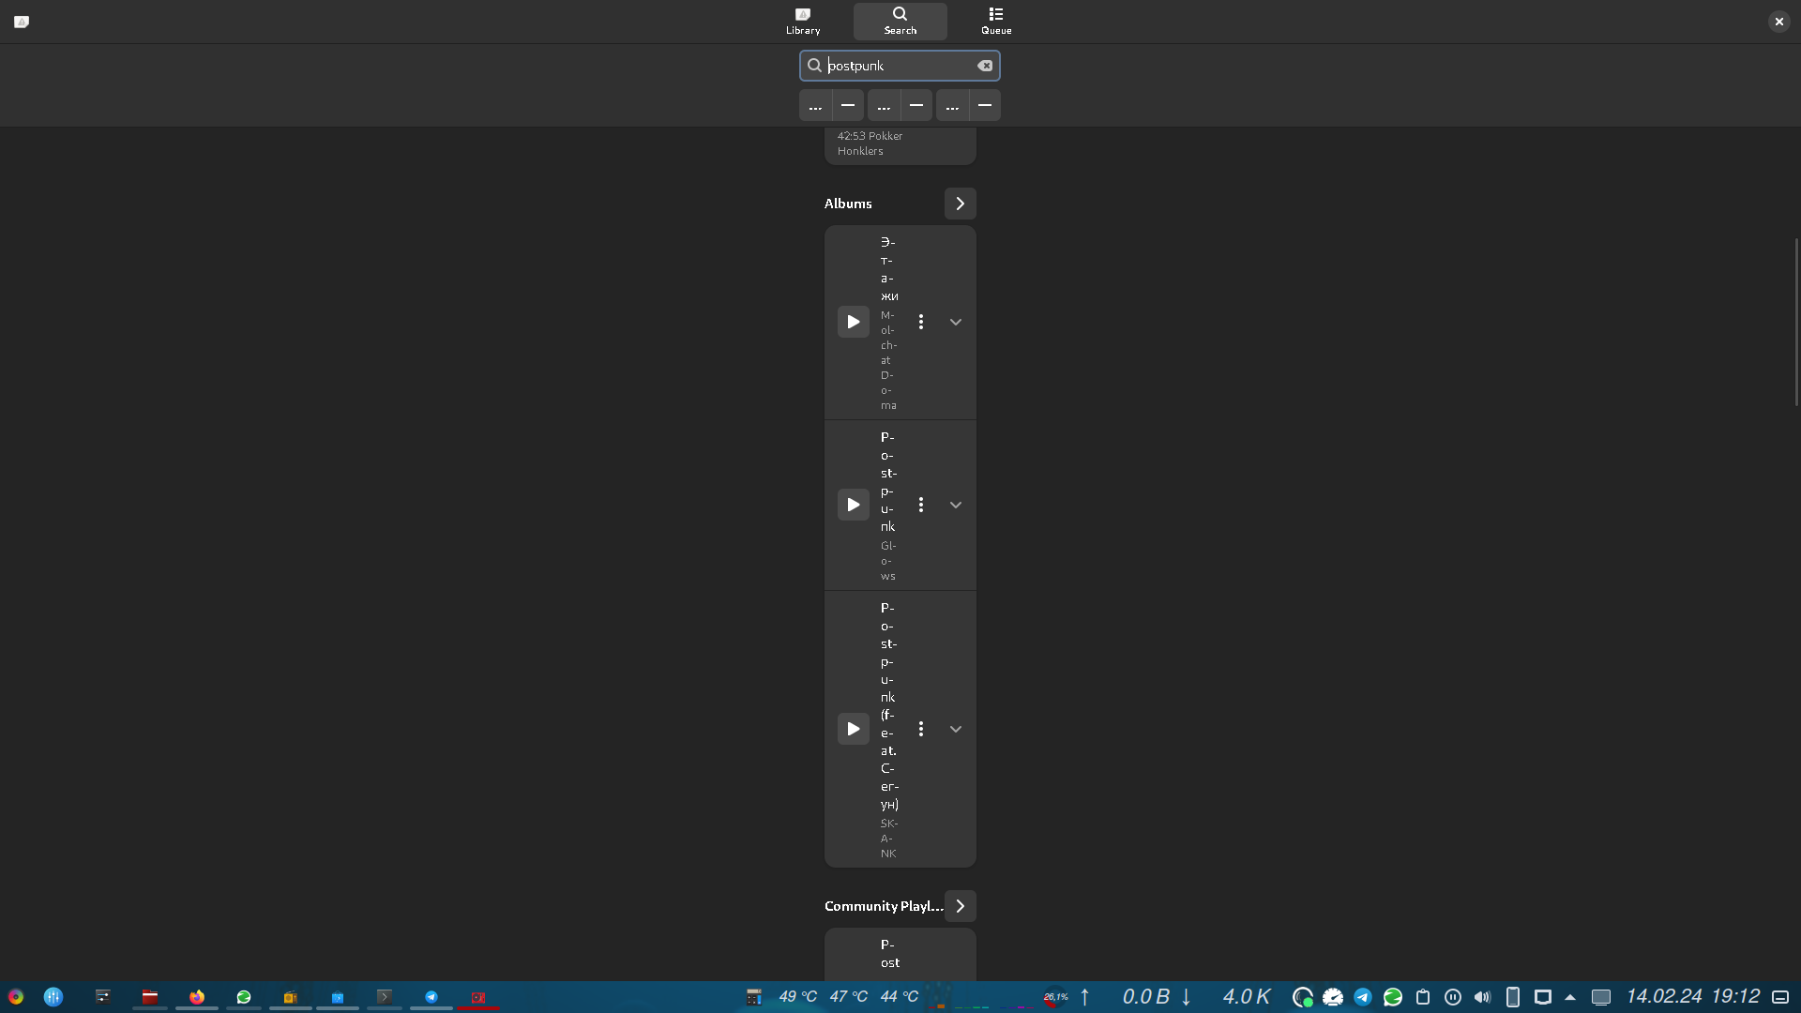Open Telegram from the system tray
This screenshot has width=1801, height=1013.
pos(1363,997)
